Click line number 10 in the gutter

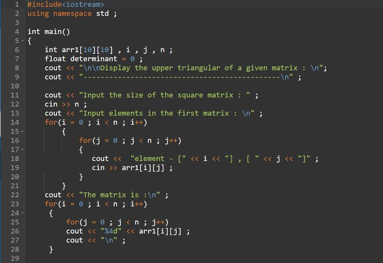[x=15, y=86]
